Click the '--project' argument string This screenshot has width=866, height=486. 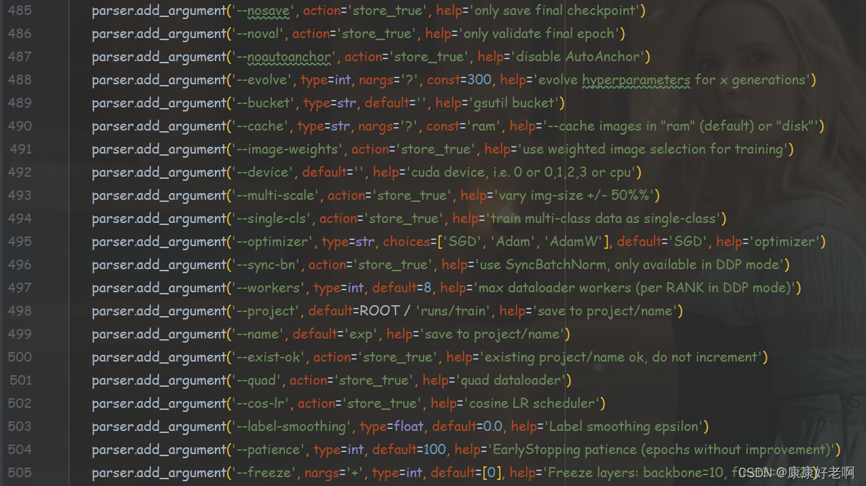pos(266,311)
